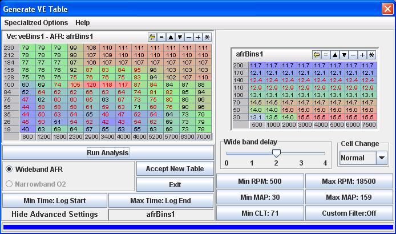Image resolution: width=396 pixels, height=234 pixels.
Task: Click the multiply asterisk icon in afrBins1 toolbar
Action: click(371, 55)
